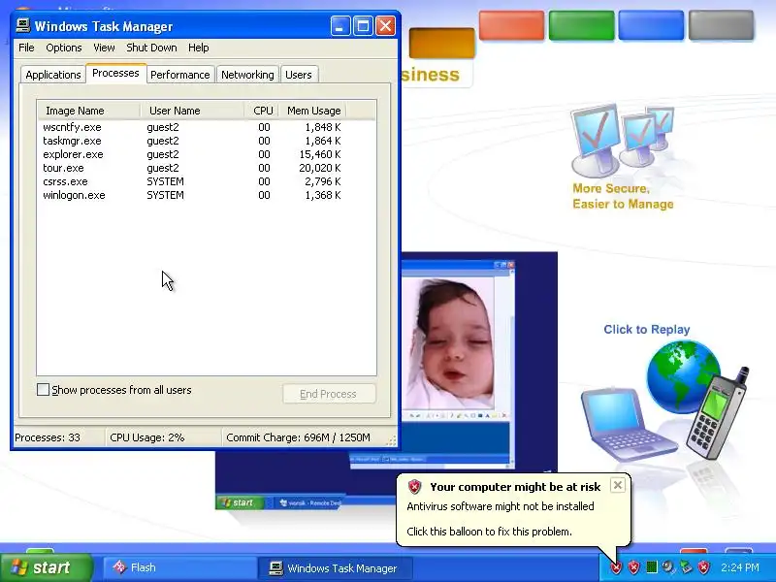Click the green CPU usage tray icon
Screen dimensions: 776x582
pyautogui.click(x=652, y=567)
